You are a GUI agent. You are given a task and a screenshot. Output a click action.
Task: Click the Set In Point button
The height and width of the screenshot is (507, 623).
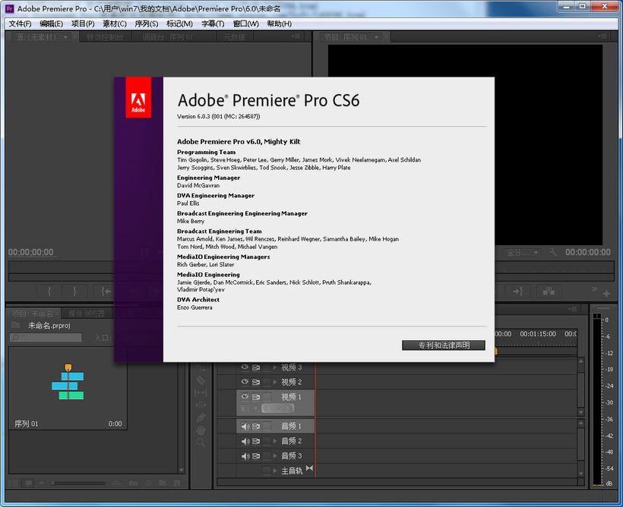pos(49,291)
